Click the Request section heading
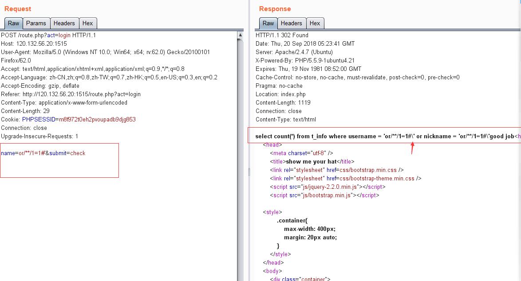 pyautogui.click(x=18, y=9)
